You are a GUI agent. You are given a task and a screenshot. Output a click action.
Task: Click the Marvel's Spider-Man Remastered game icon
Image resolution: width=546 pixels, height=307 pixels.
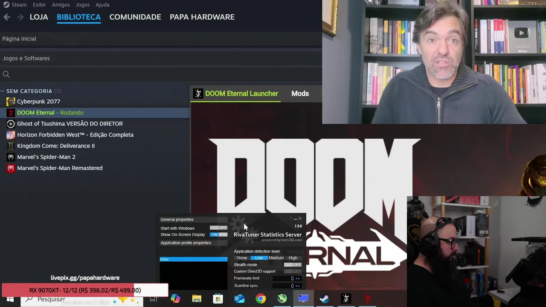11,168
